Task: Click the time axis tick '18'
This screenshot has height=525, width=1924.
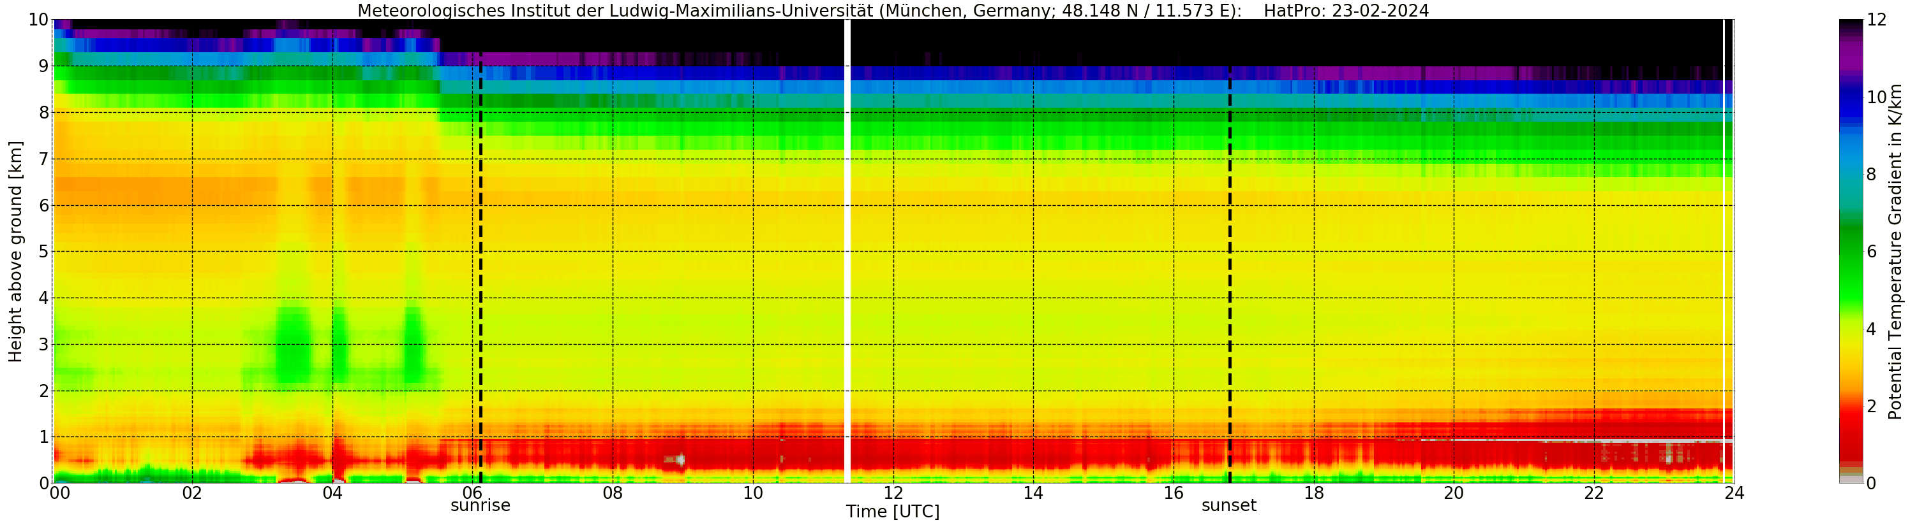Action: click(x=1314, y=493)
